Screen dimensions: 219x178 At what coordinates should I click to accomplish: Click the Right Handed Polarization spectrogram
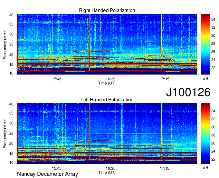107,44
